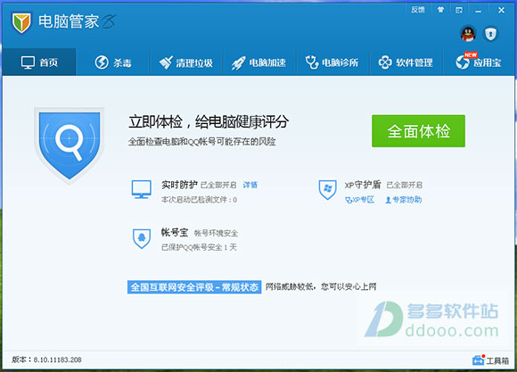The image size is (517, 372).
Task: Click the large blue magnifier shield
Action: pyautogui.click(x=70, y=145)
